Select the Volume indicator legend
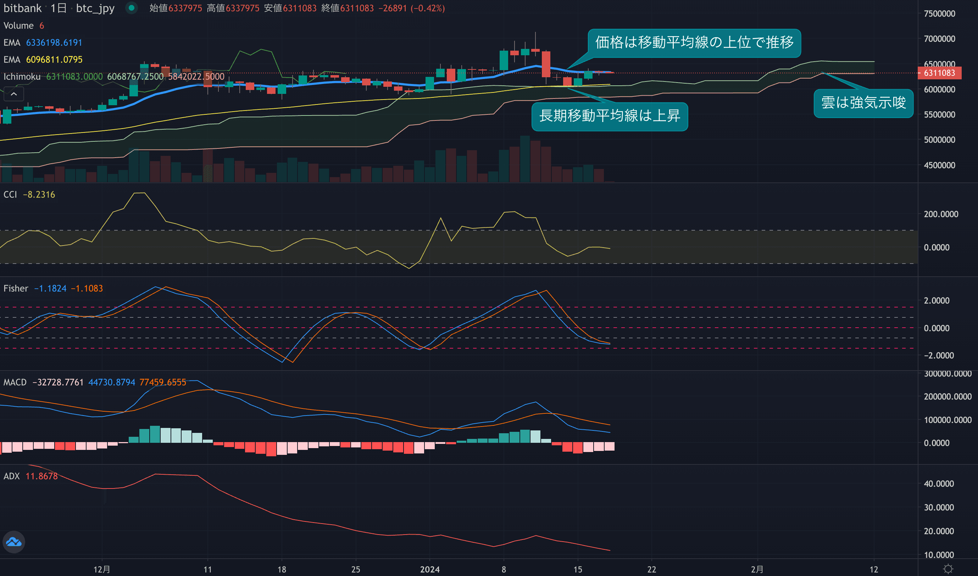978x576 pixels. (19, 26)
